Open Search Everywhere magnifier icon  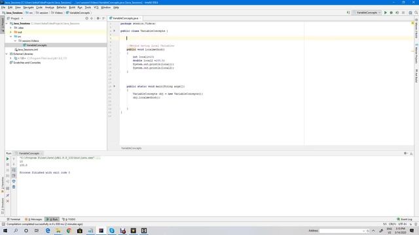tap(416, 12)
